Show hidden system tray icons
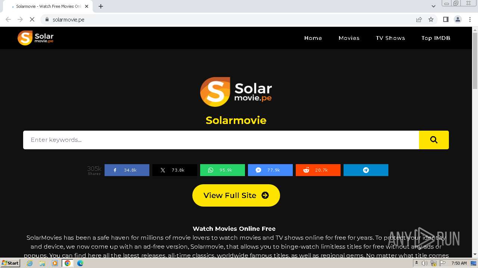Image resolution: width=478 pixels, height=268 pixels. [x=416, y=263]
